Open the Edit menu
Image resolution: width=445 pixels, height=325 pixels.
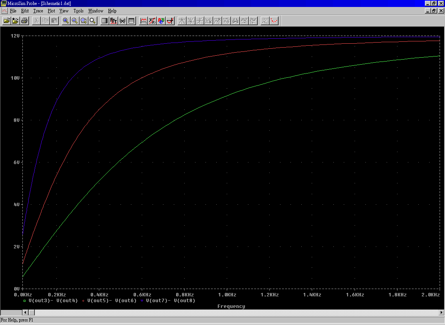point(25,11)
